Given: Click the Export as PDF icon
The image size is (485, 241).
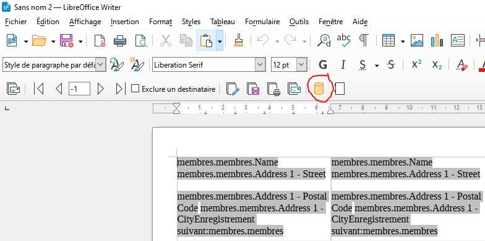Looking at the screenshot, I should [x=100, y=41].
